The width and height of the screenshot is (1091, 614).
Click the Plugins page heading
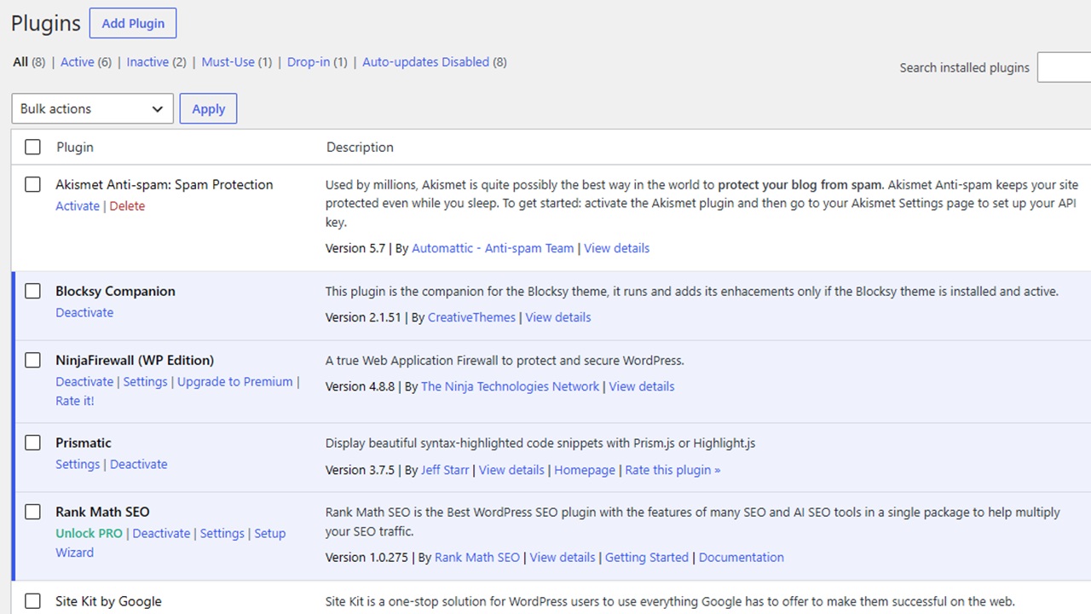46,23
